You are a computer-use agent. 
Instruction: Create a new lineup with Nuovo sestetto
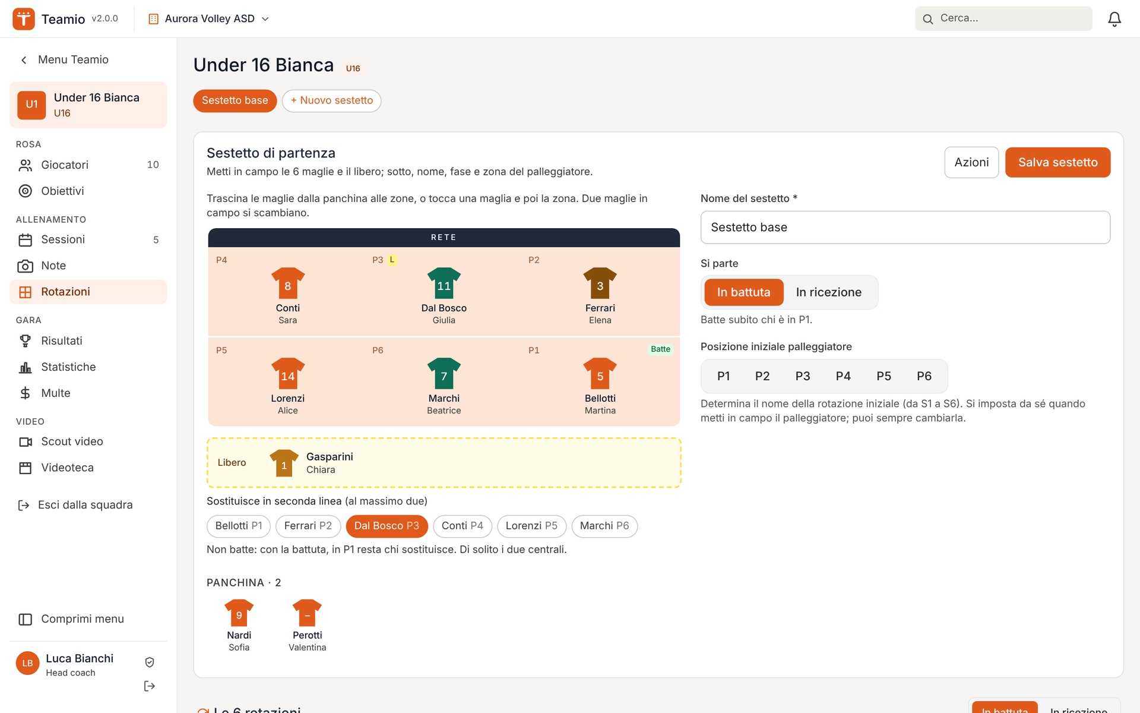[331, 100]
